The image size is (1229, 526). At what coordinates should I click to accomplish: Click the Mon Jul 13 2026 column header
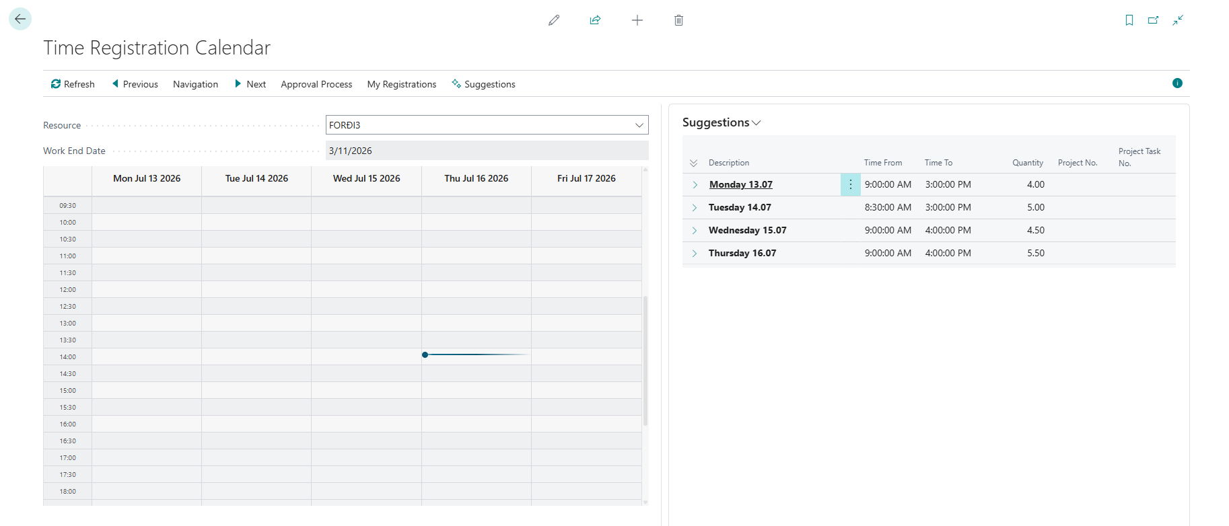(x=147, y=178)
